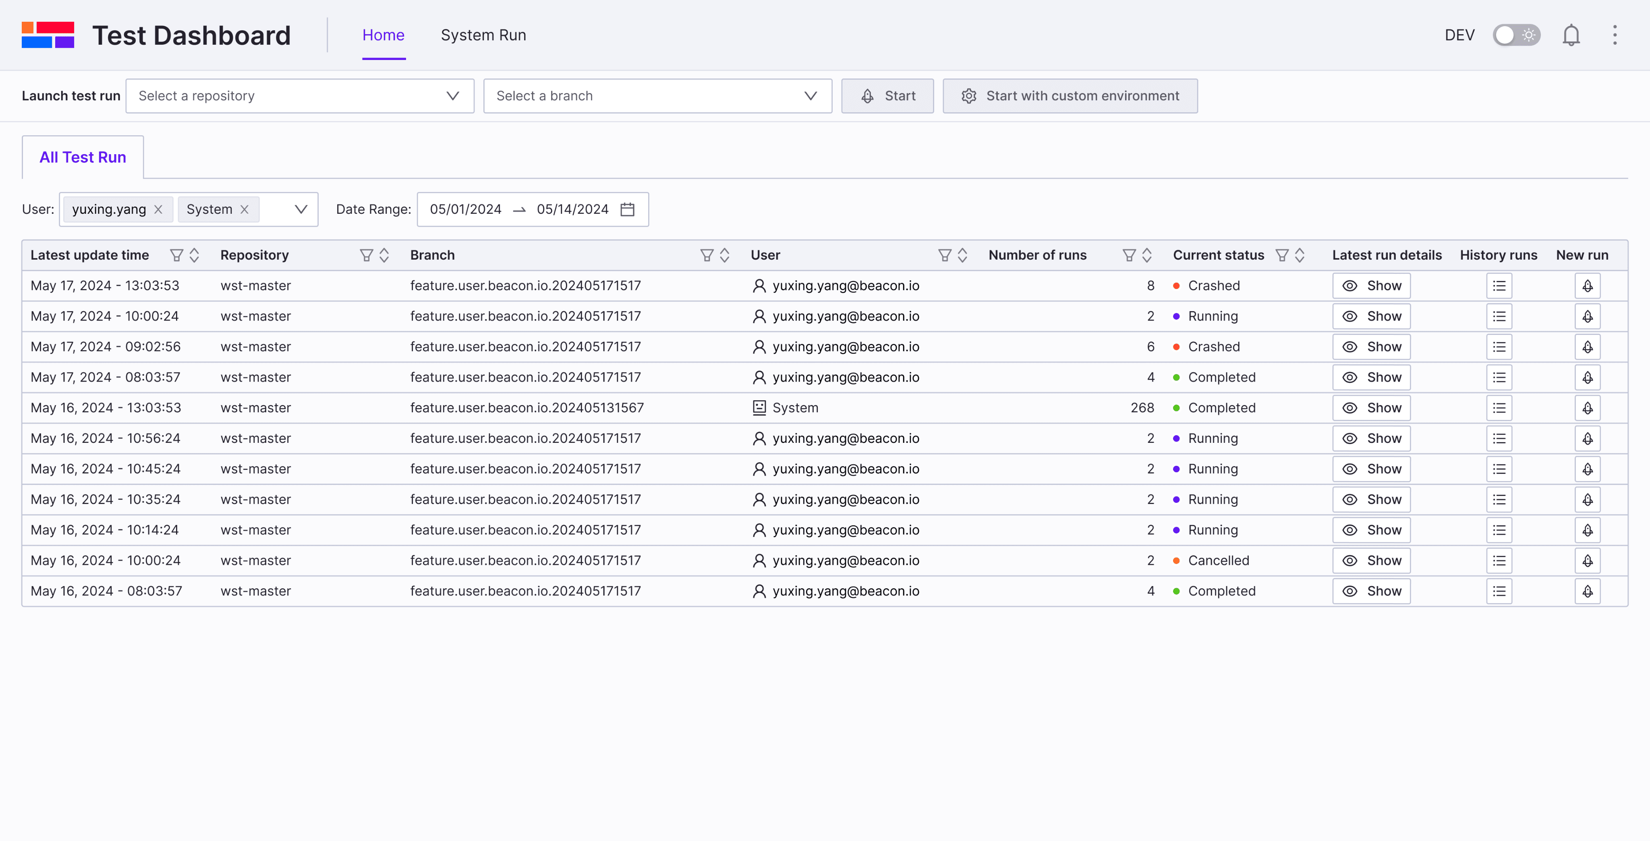The width and height of the screenshot is (1650, 841).
Task: Expand the Select a branch dropdown
Action: tap(657, 96)
